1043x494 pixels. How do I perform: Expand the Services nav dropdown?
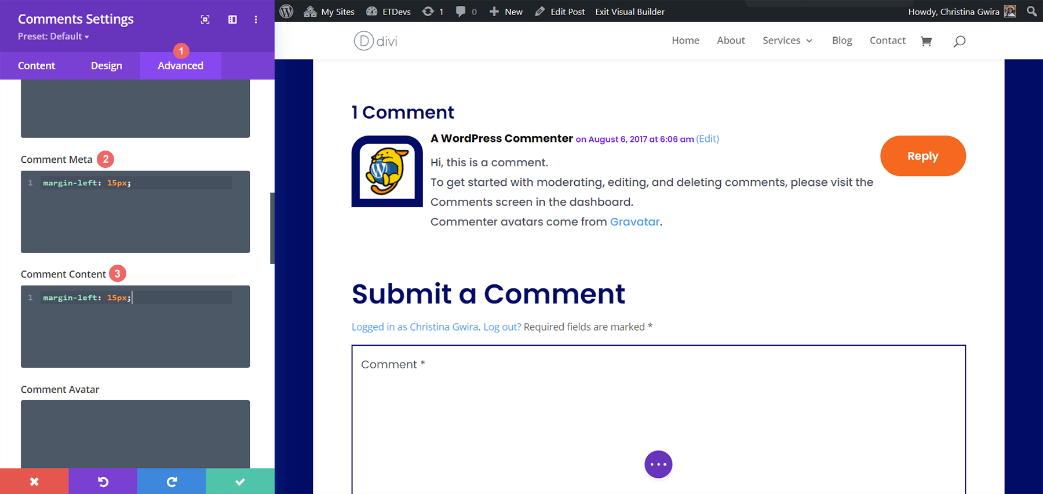point(787,41)
